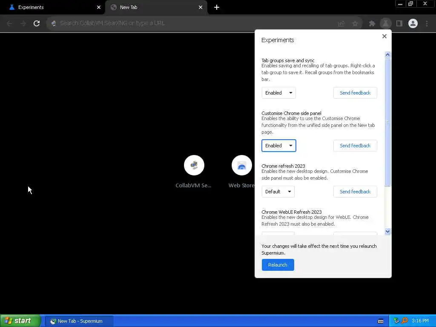This screenshot has width=436, height=327.
Task: Click the Customise Chrome side panel title
Action: coord(291,113)
